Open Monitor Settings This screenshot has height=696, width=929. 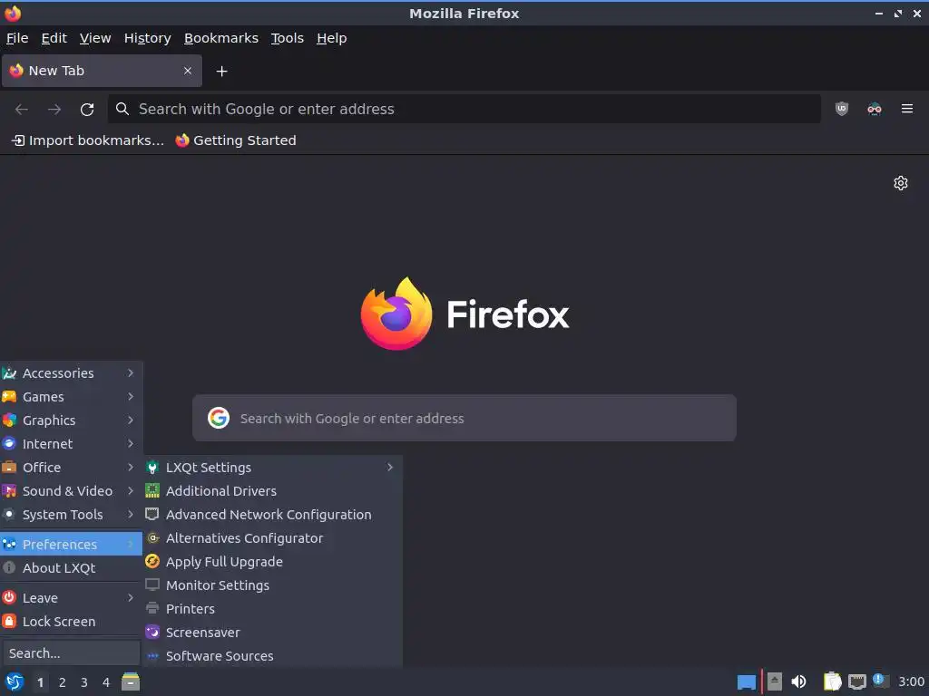pyautogui.click(x=272, y=585)
